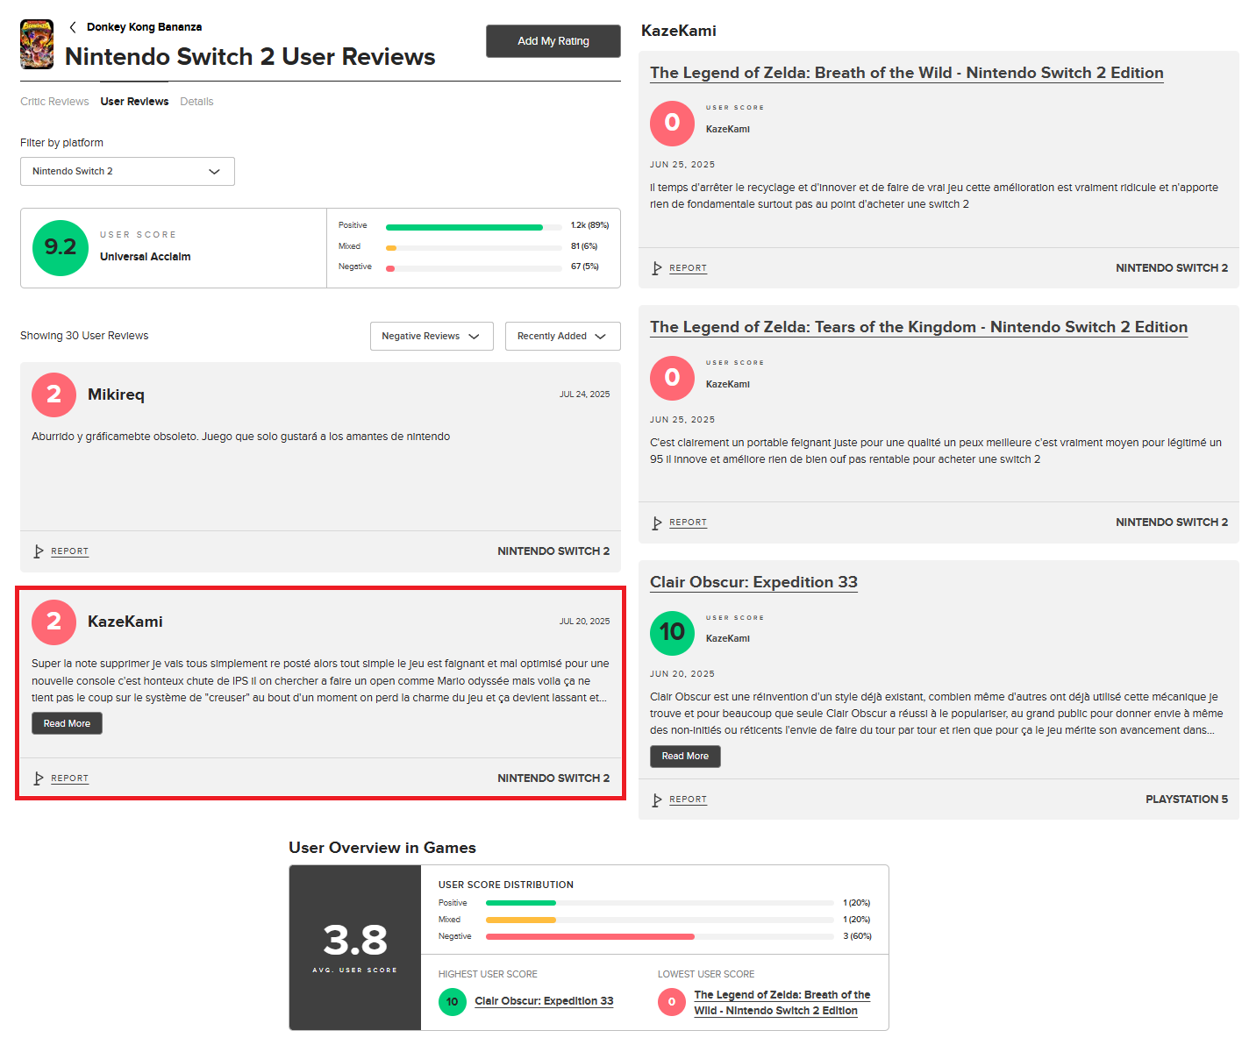Click the 'User Overview in Games' heading
The image size is (1242, 1059).
382,848
